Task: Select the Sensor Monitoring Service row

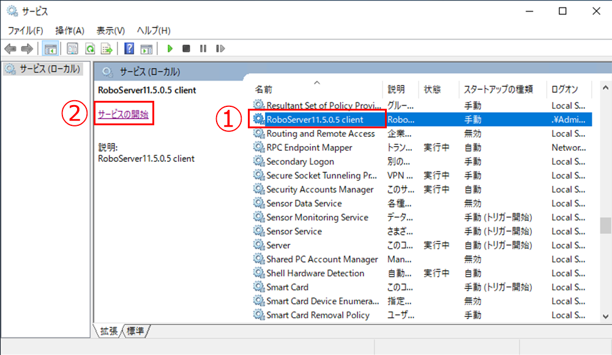Action: point(422,217)
